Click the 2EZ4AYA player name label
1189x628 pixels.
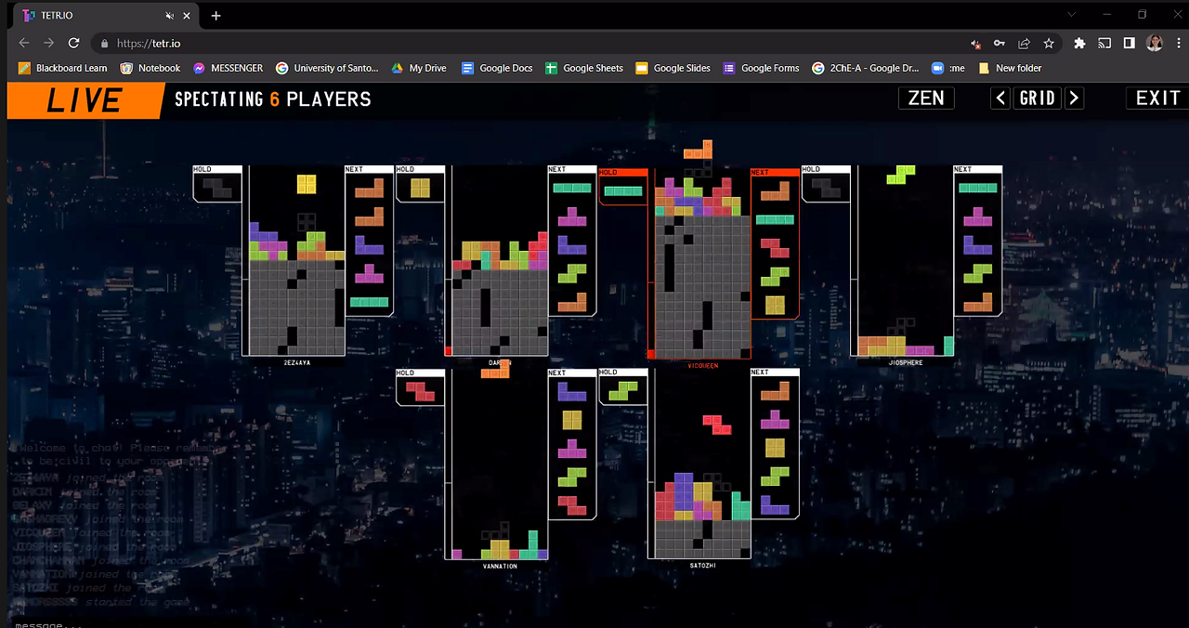(x=297, y=362)
